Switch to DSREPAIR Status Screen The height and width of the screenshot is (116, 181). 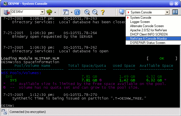147,43
